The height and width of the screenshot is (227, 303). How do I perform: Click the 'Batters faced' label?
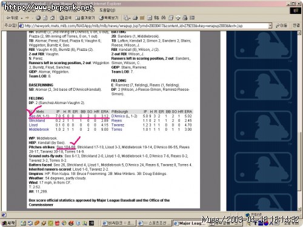click(40, 165)
